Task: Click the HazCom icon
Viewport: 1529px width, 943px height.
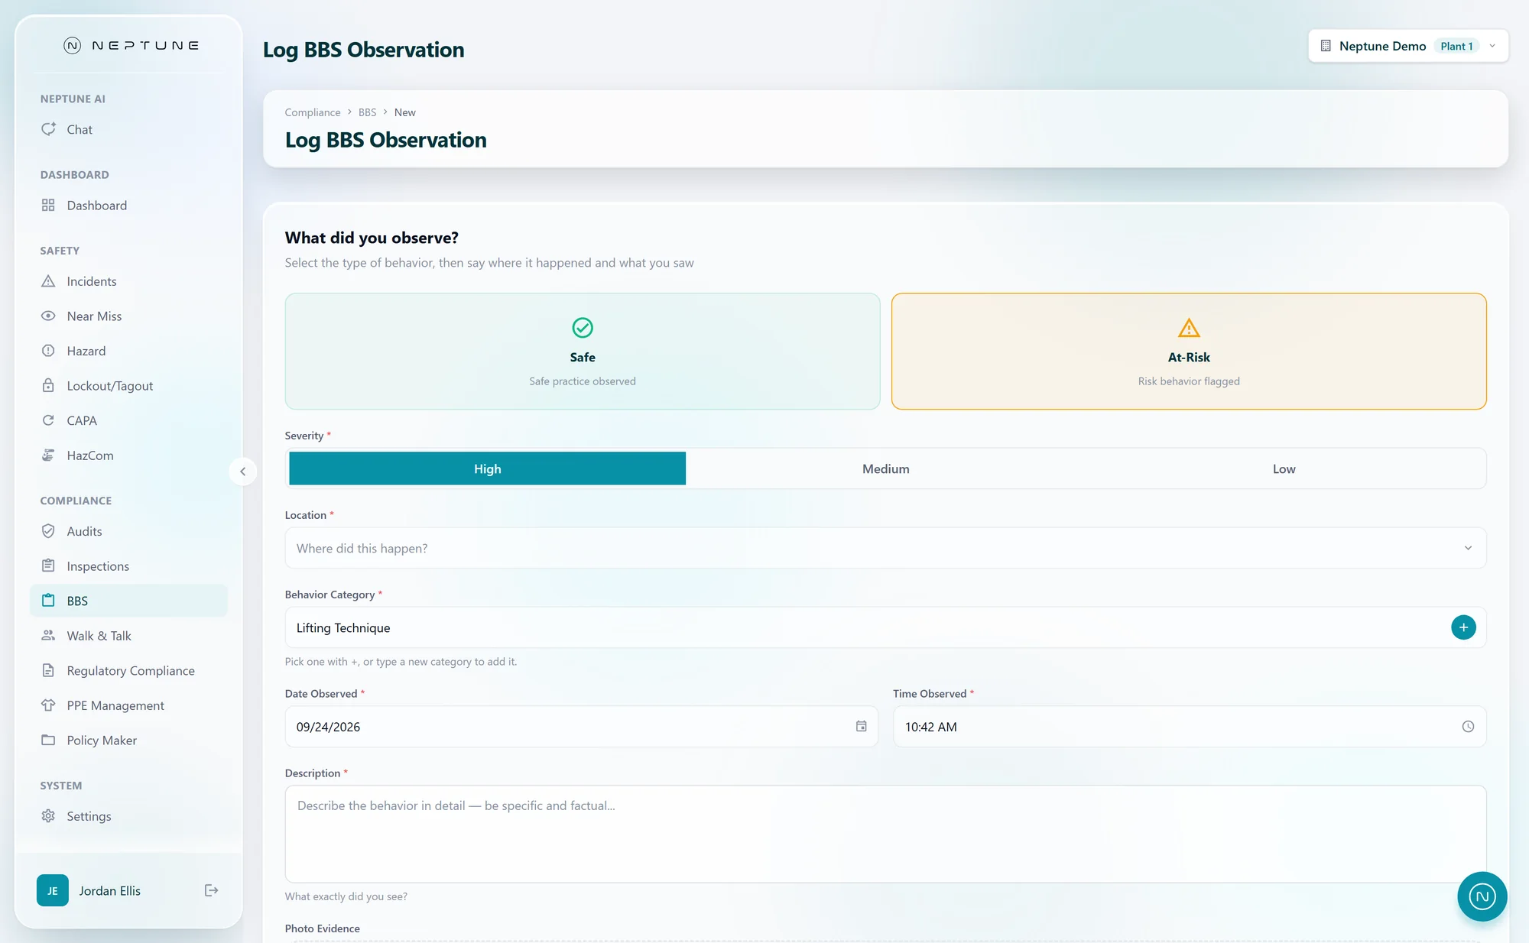Action: click(x=48, y=455)
